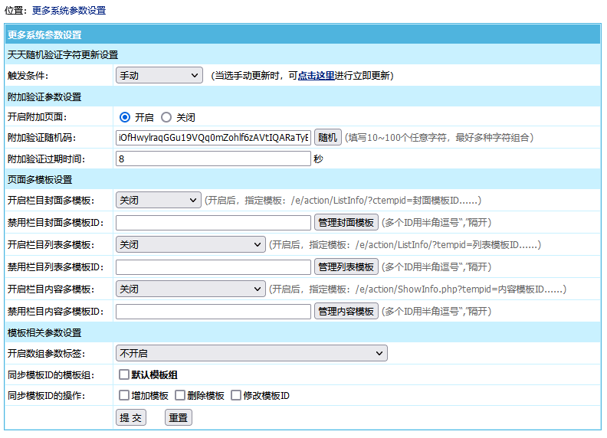Open the 触发条件 dropdown showing 手动
This screenshot has height=438, width=607.
tap(158, 76)
